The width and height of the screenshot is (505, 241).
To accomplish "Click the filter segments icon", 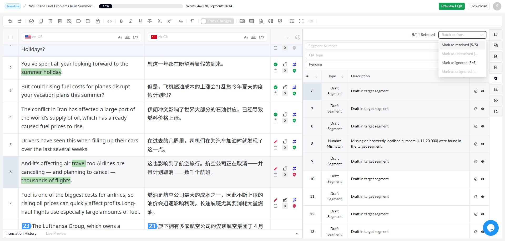I will tap(288, 37).
